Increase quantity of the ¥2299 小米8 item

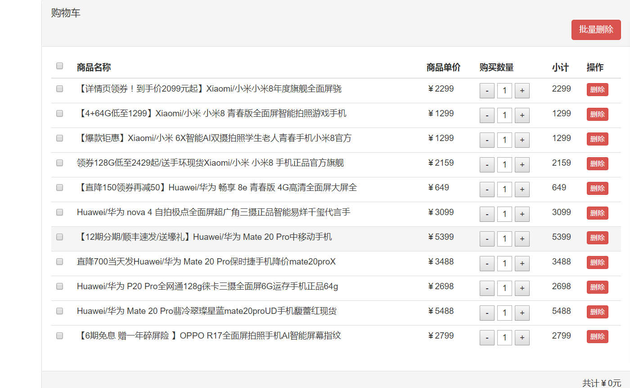pyautogui.click(x=522, y=91)
